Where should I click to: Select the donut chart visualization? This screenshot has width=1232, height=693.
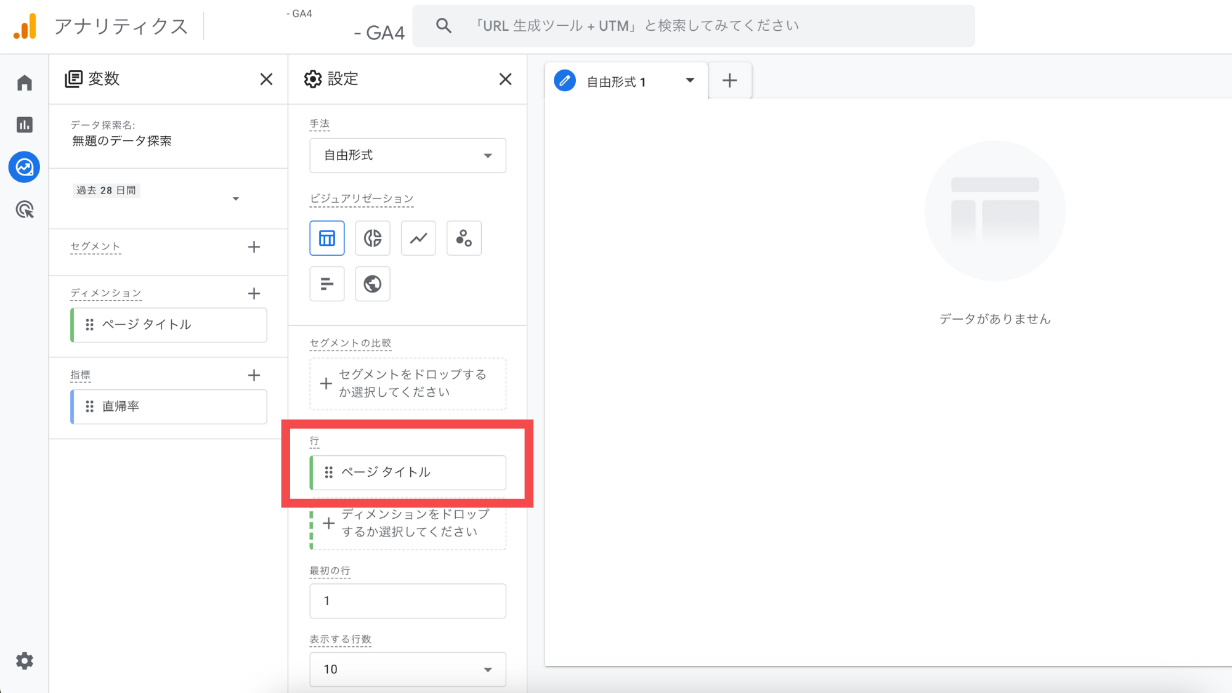pos(373,238)
